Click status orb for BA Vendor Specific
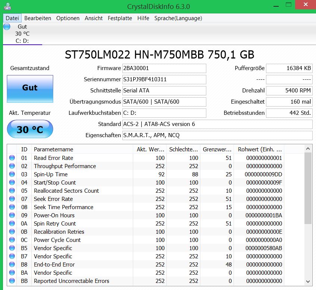Screen dimensions: 316x290 click(x=12, y=272)
